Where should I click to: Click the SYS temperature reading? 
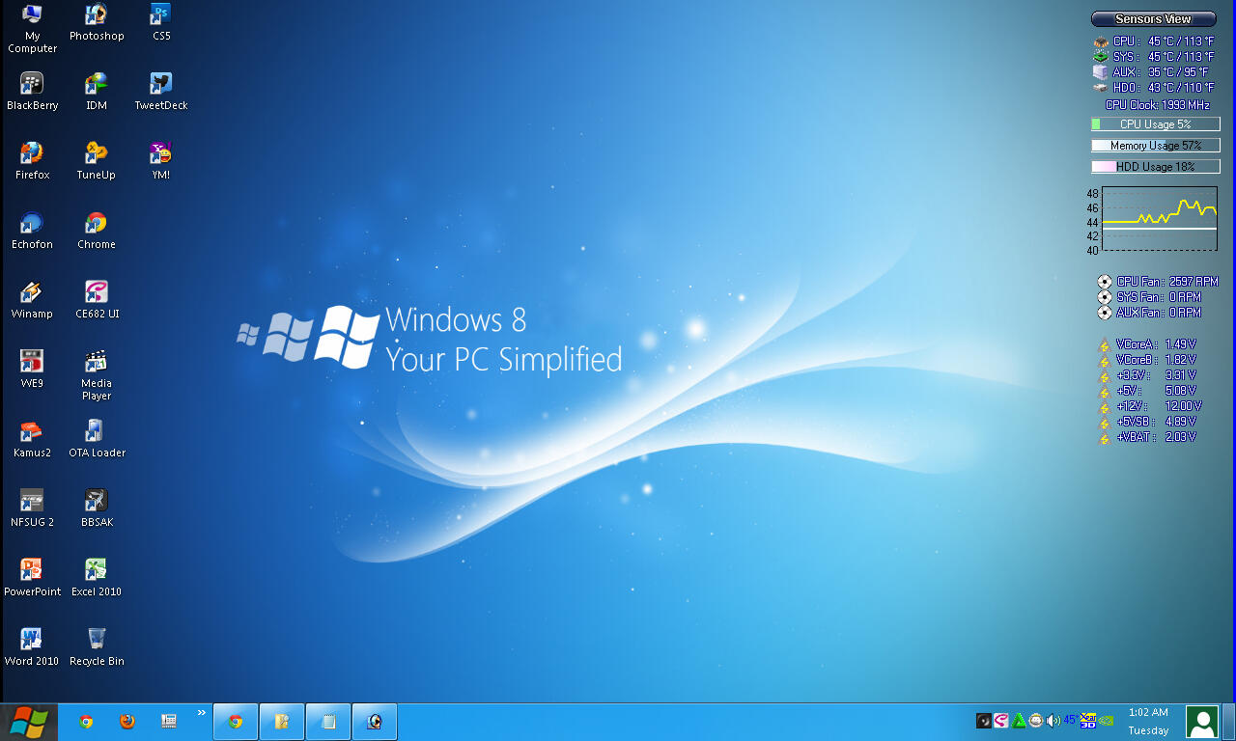tap(1154, 57)
